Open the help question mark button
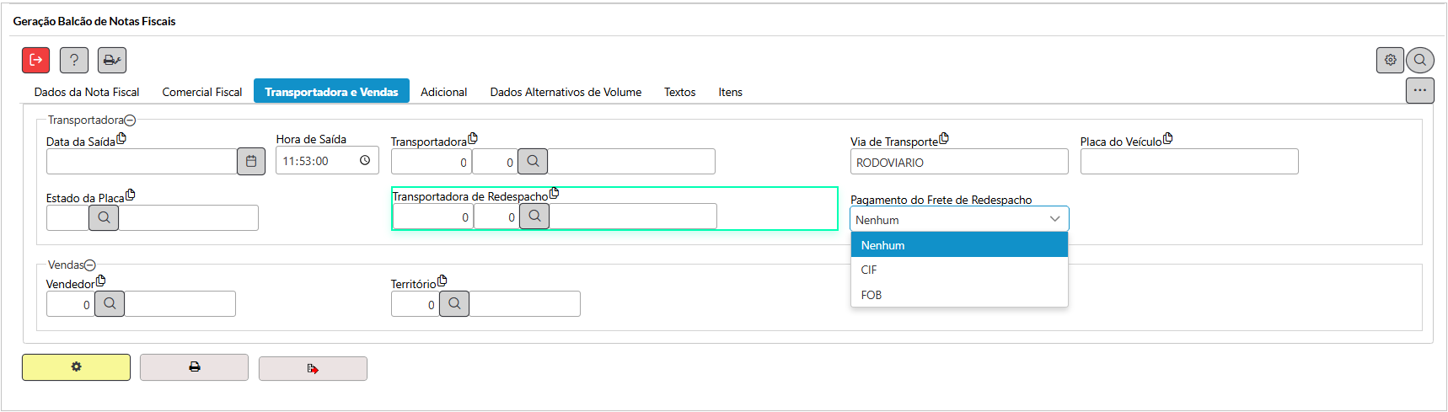 pos(74,60)
